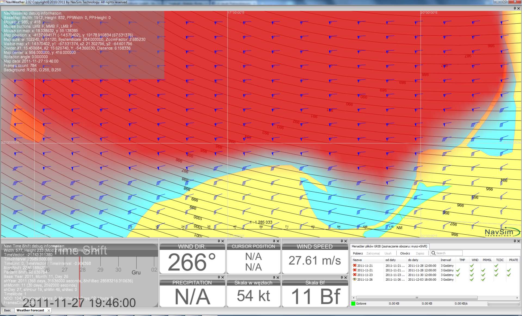Click WND checkmark in 2011-11-26 row
The image size is (522, 316).
[472, 279]
